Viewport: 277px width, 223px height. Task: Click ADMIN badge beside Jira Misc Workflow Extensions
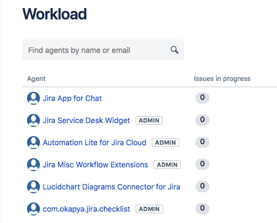(x=167, y=165)
